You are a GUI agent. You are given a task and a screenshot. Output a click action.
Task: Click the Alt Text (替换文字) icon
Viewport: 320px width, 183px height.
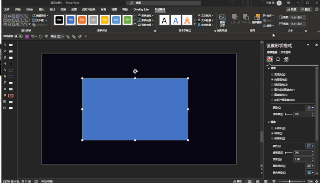tap(222, 21)
